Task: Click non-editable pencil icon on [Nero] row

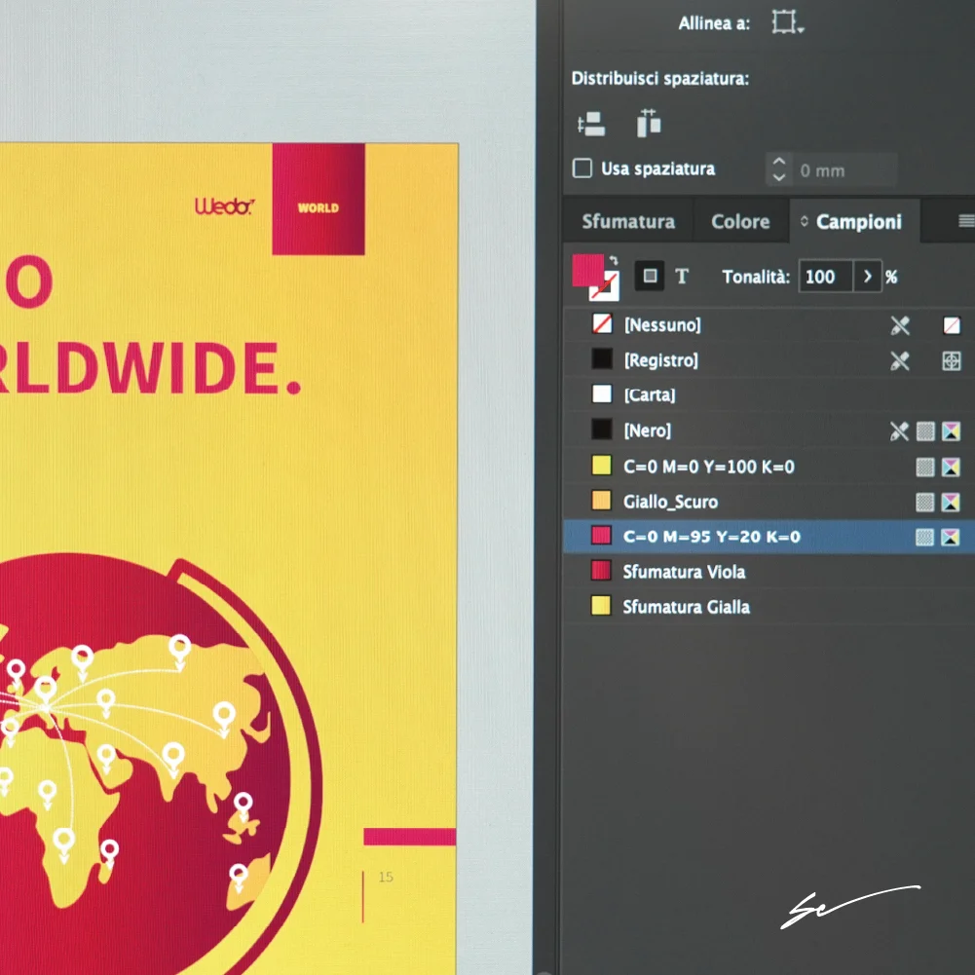Action: click(899, 431)
